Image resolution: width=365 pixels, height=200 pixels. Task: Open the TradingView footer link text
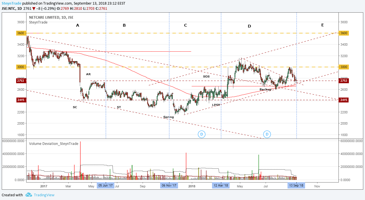pos(44,195)
